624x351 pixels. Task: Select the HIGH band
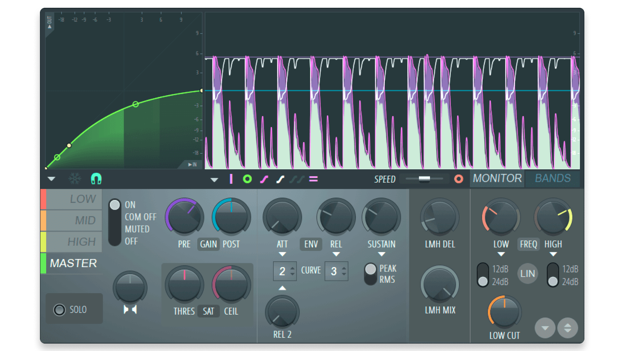point(71,242)
